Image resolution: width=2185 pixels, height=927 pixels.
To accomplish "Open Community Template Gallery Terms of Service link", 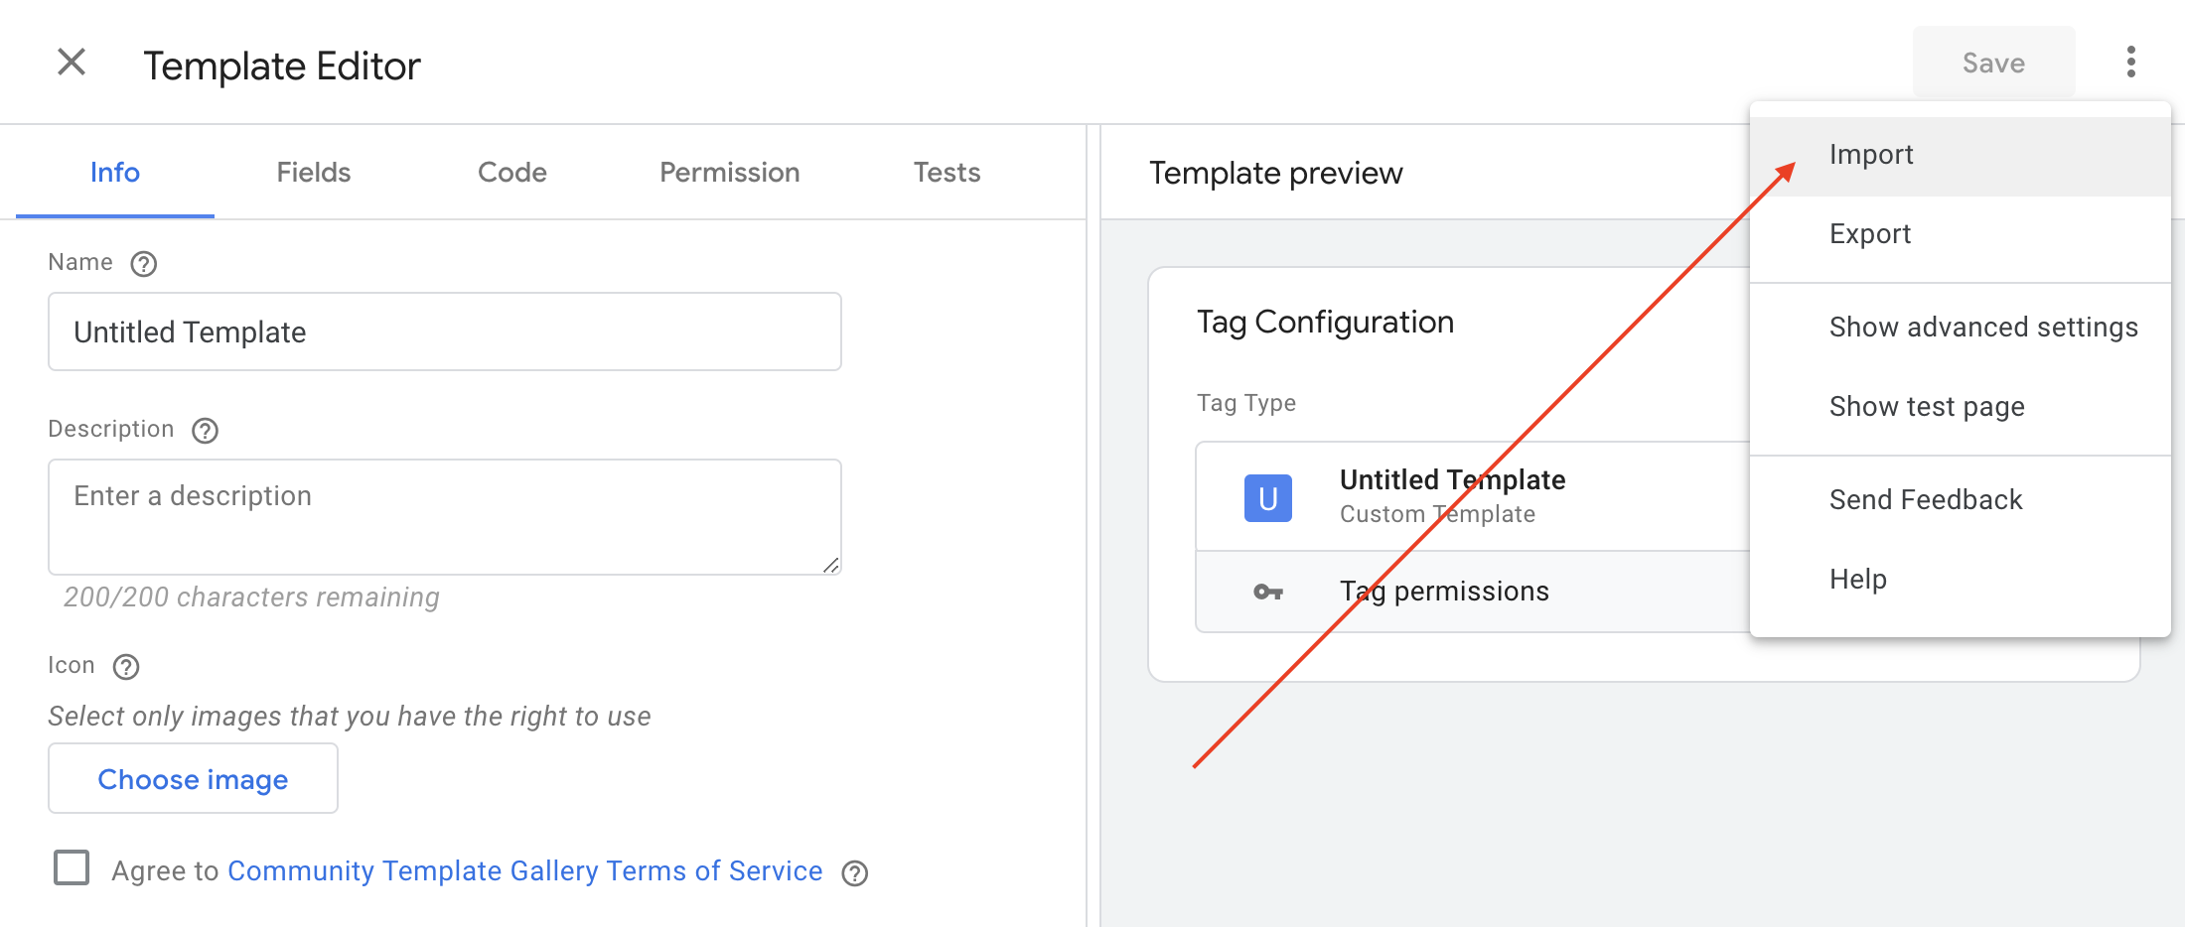I will [524, 871].
